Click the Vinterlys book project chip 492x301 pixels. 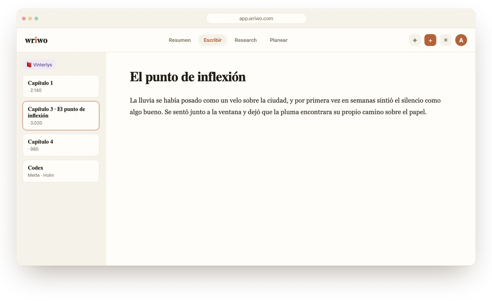pyautogui.click(x=39, y=65)
